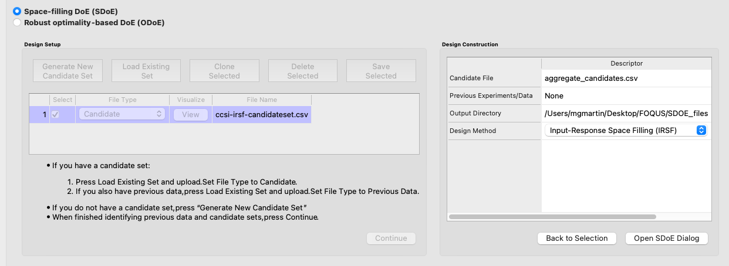The height and width of the screenshot is (266, 729).
Task: Expand the Design Method combo box
Action: pyautogui.click(x=626, y=131)
